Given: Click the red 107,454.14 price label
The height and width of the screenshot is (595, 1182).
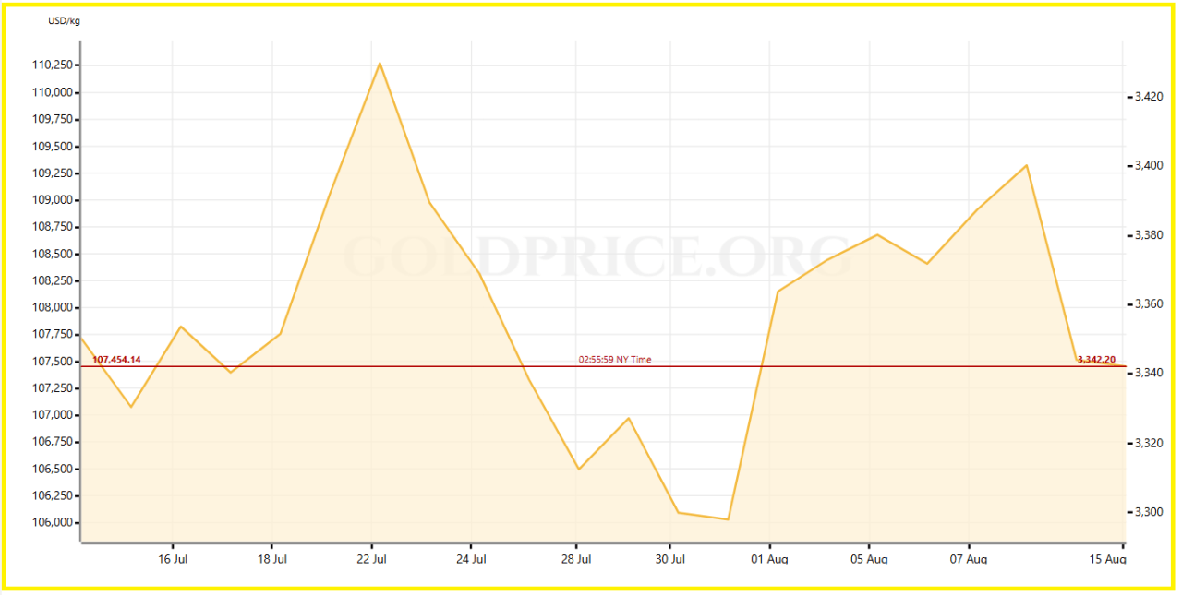Looking at the screenshot, I should click(116, 360).
